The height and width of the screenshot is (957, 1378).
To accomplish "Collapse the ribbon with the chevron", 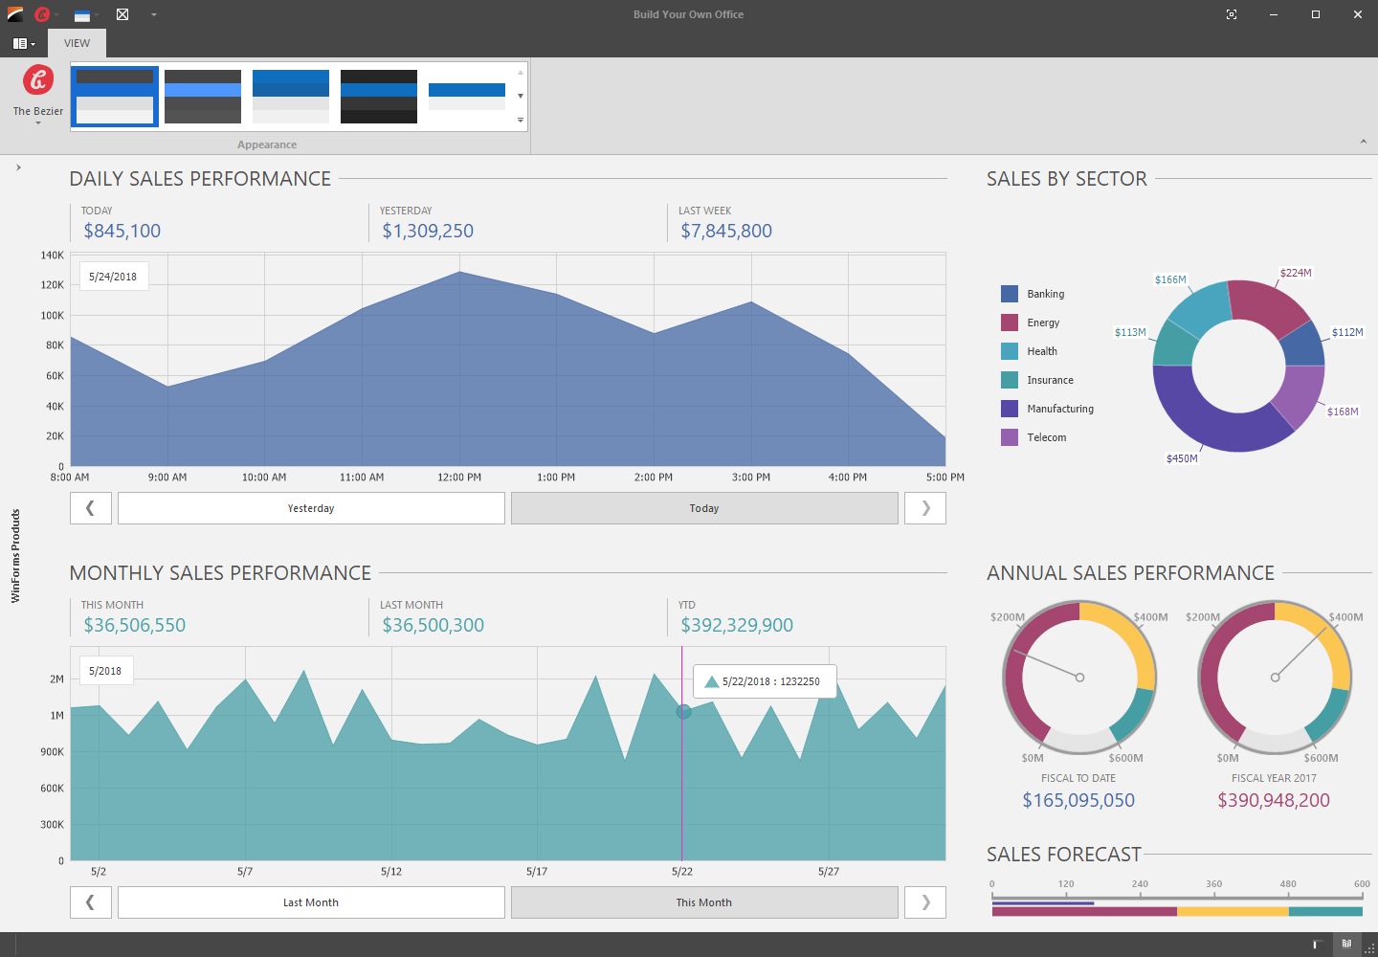I will pos(1364,142).
